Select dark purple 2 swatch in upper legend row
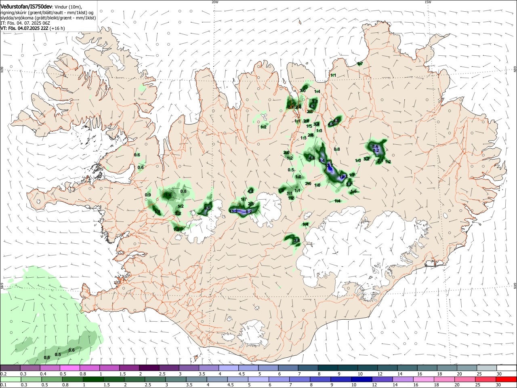517x388 pixels. point(149,368)
